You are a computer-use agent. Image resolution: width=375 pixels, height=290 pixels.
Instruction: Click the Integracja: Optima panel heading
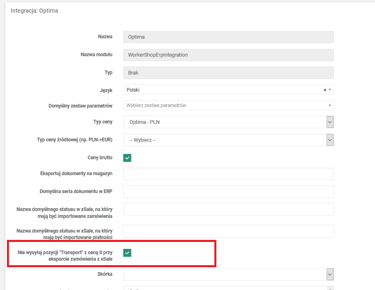(34, 11)
